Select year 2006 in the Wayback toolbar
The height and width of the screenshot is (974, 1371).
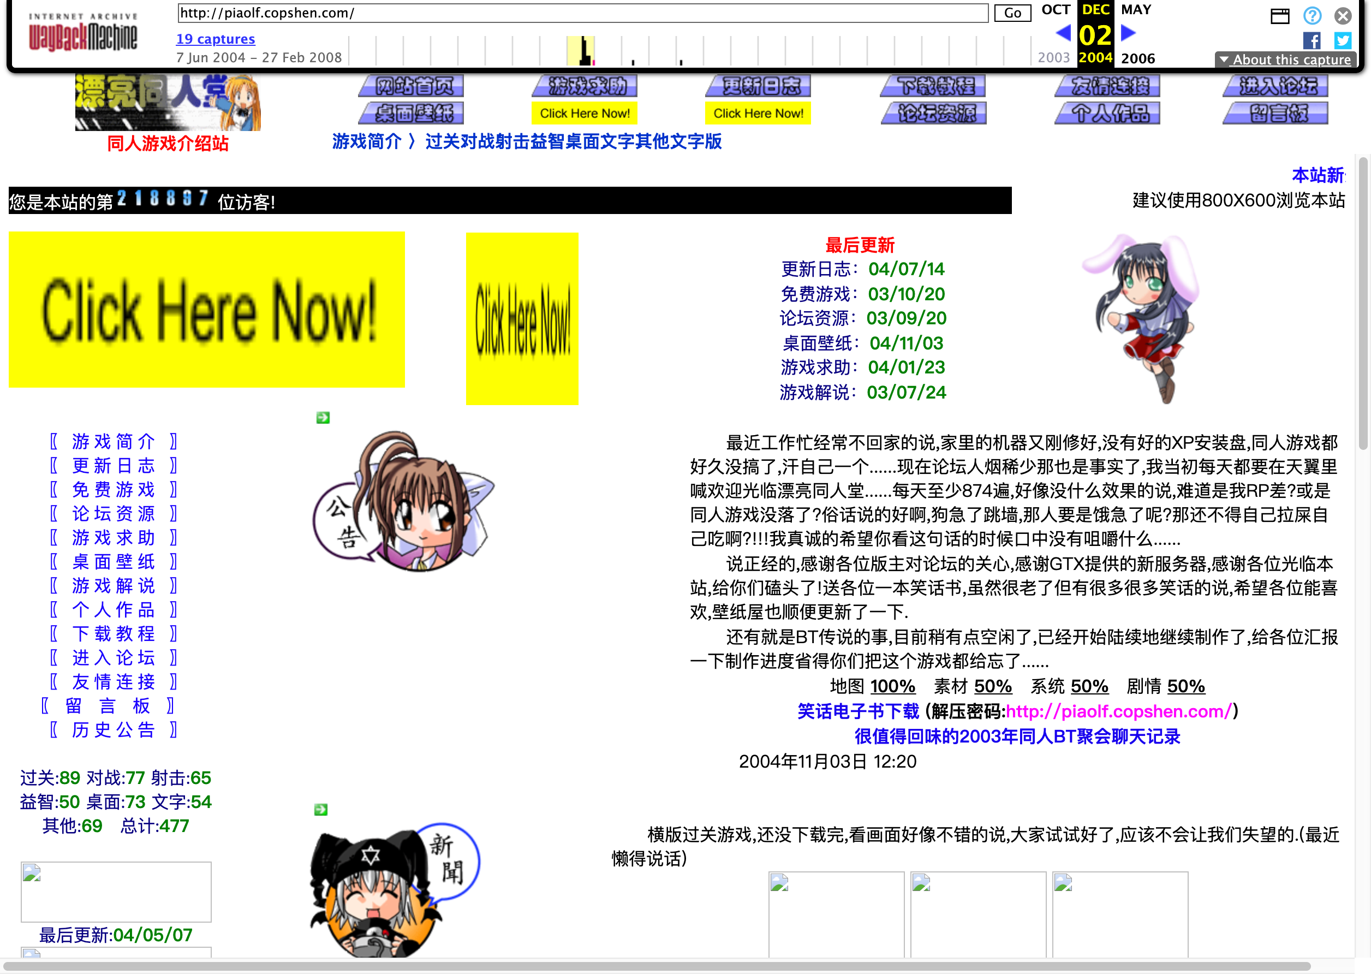point(1138,58)
